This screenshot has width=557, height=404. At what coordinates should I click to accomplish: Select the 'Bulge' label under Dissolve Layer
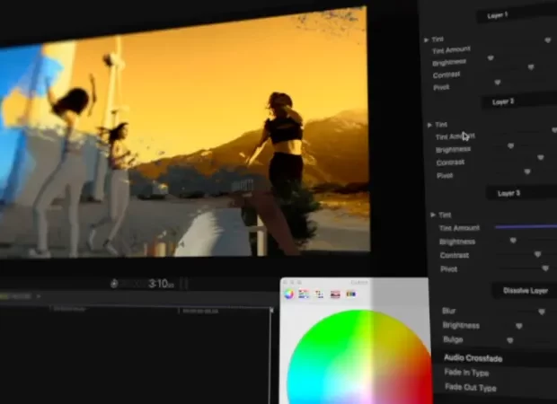click(x=453, y=339)
